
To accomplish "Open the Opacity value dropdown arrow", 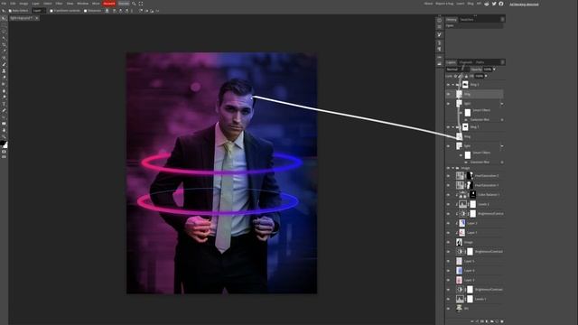I will (x=494, y=70).
